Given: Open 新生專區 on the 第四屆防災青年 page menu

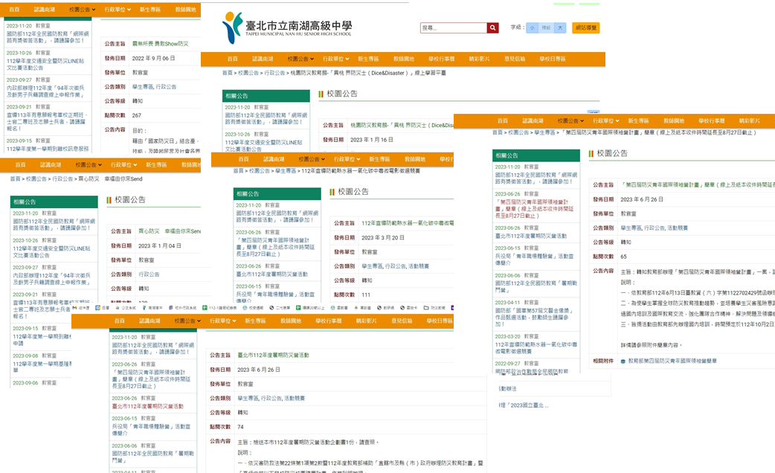Looking at the screenshot, I should pos(639,120).
